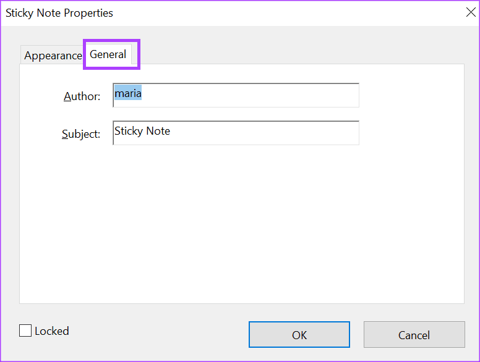Enable the Locked checkbox

pyautogui.click(x=25, y=331)
